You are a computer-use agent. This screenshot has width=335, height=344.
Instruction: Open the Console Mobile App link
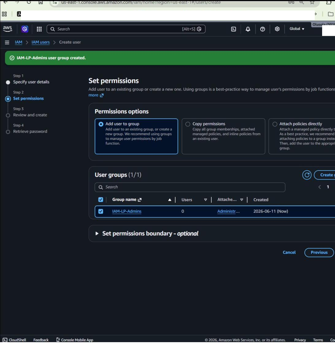(75, 340)
